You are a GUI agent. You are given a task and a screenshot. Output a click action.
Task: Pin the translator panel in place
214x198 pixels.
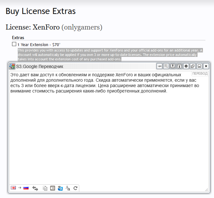[x=159, y=66]
